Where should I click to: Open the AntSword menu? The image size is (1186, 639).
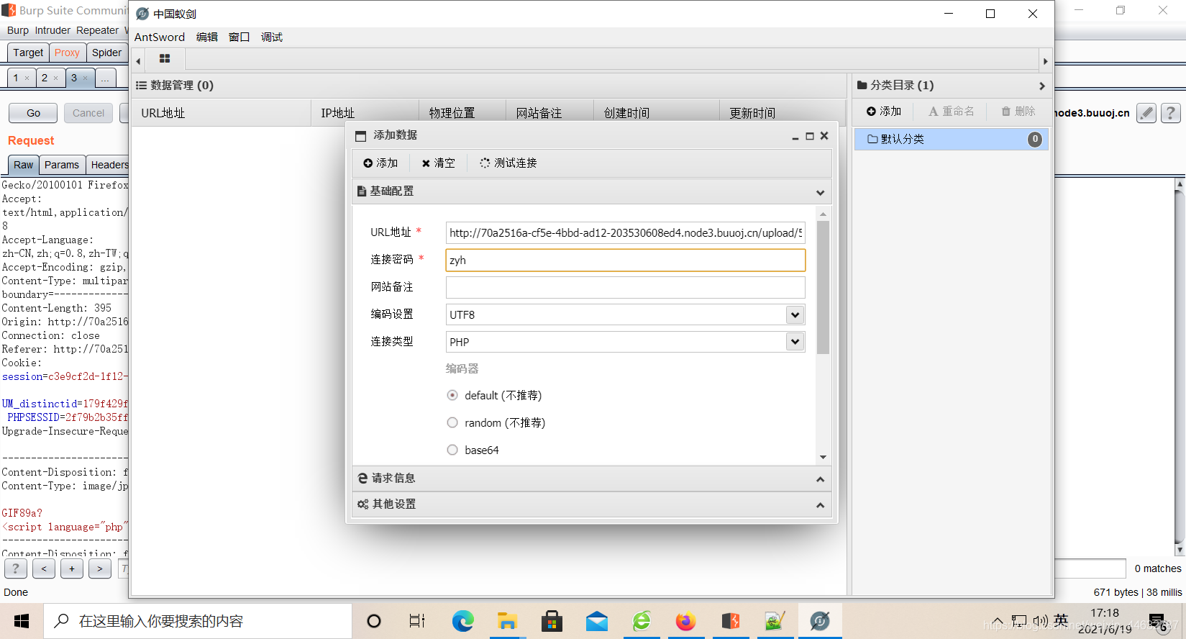[160, 37]
